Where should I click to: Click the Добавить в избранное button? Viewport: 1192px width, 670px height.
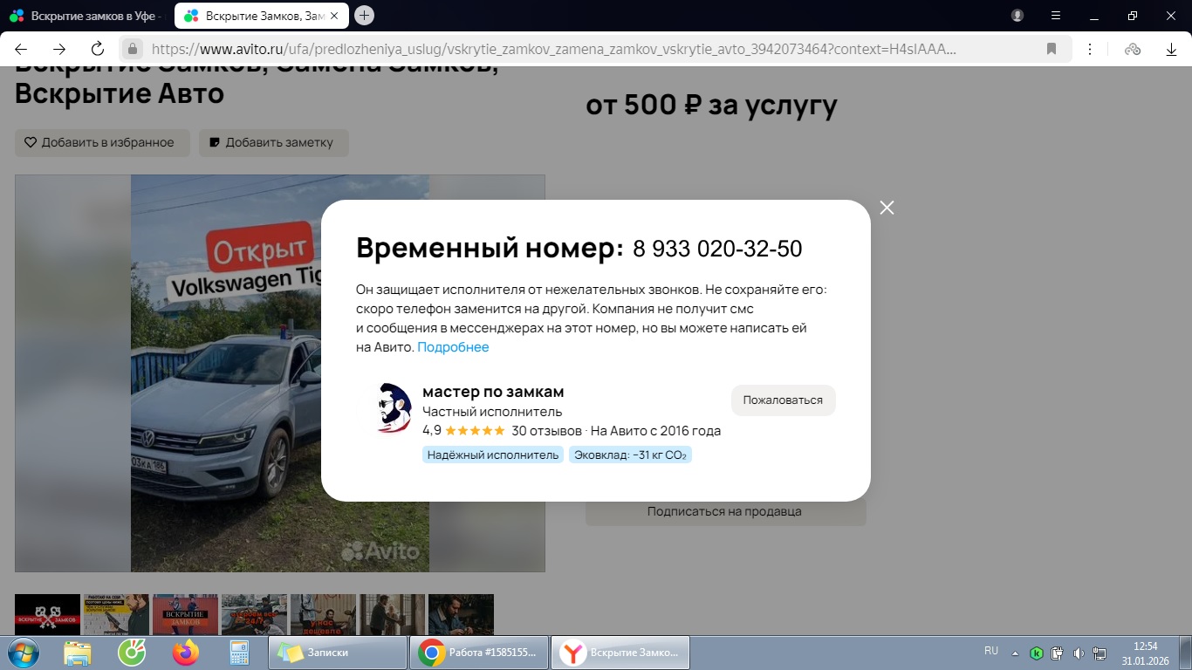pyautogui.click(x=102, y=143)
